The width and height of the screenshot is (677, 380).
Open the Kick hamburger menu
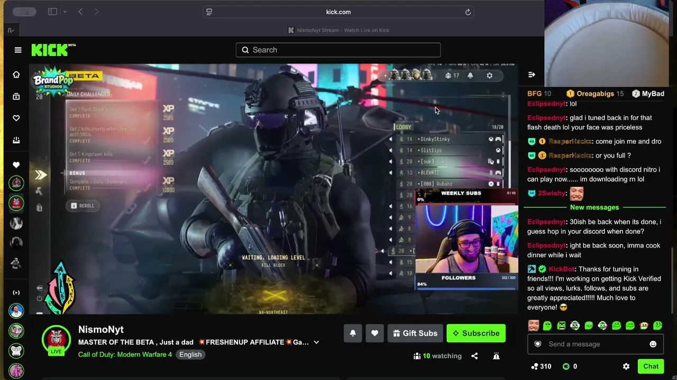tap(18, 50)
